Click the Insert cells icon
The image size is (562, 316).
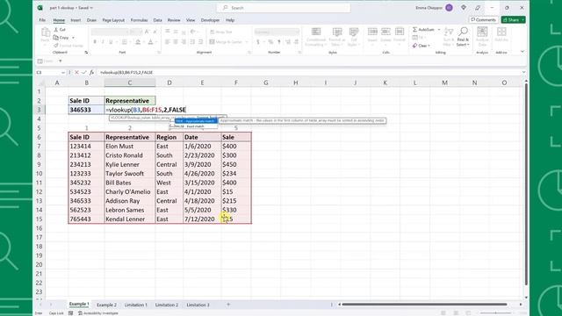click(x=372, y=32)
